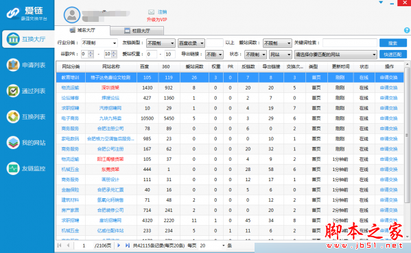The width and height of the screenshot is (411, 253).
Task: Click the 画册设计 site name
Action: tap(110, 180)
